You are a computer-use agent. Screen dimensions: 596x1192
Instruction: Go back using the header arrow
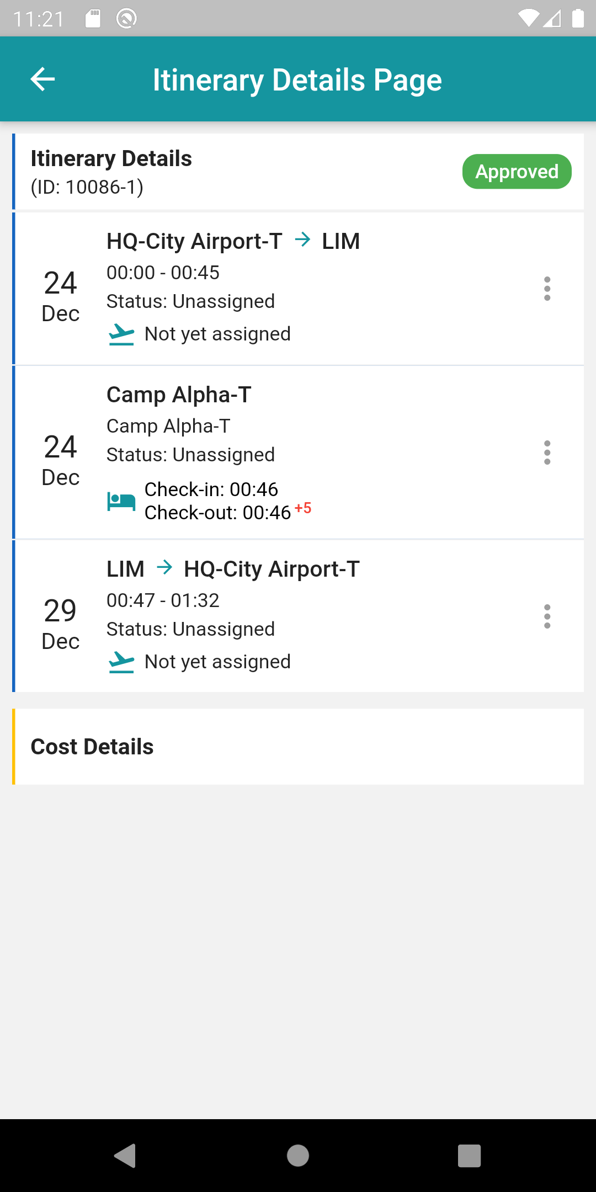click(x=42, y=79)
